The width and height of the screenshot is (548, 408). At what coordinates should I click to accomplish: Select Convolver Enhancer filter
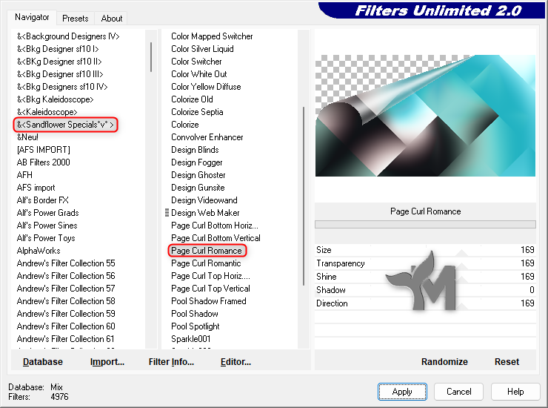click(x=207, y=137)
